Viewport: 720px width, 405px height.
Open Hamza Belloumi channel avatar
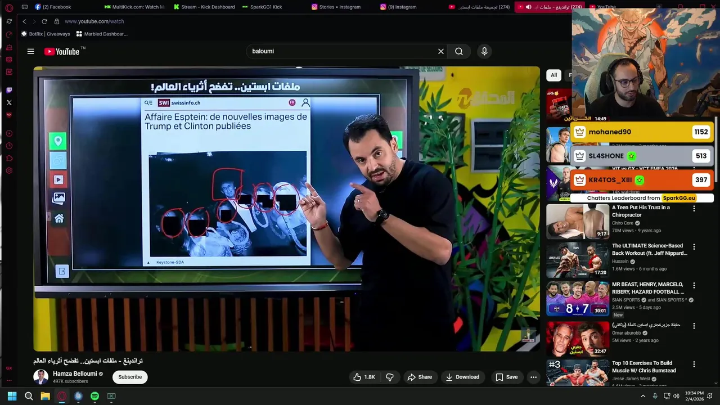[x=40, y=377]
